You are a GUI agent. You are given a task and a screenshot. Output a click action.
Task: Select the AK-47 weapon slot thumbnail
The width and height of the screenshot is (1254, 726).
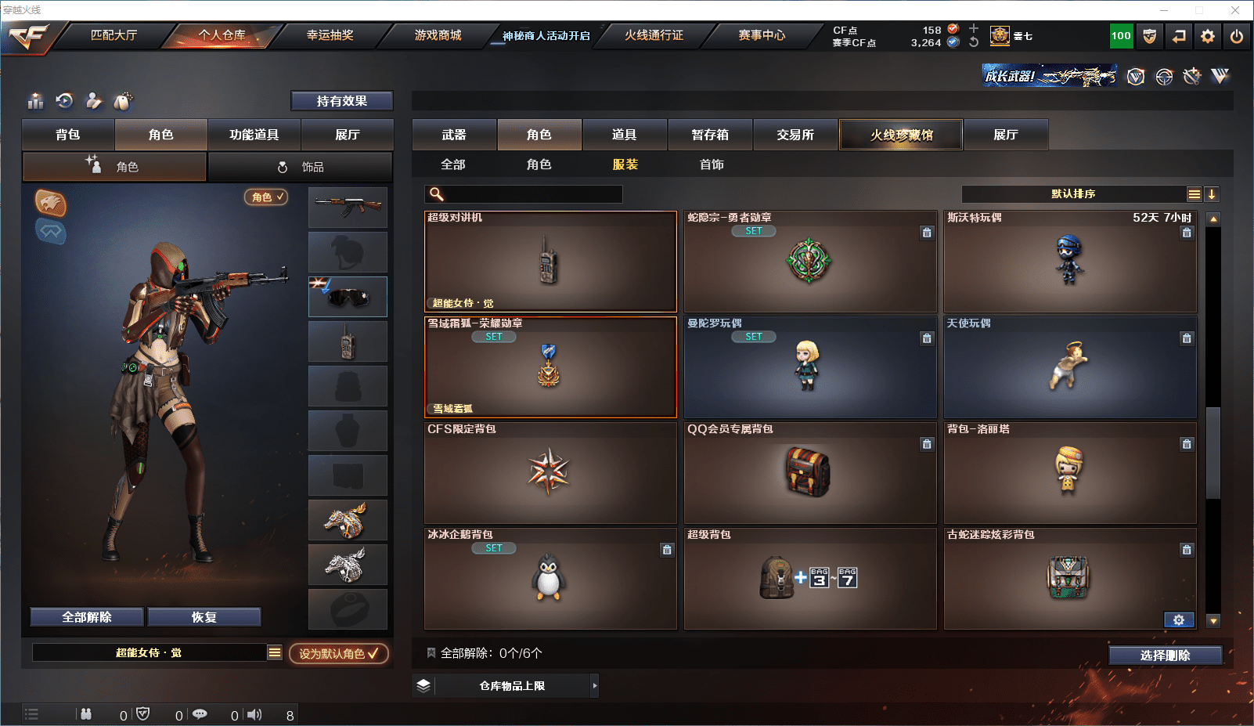tap(348, 207)
